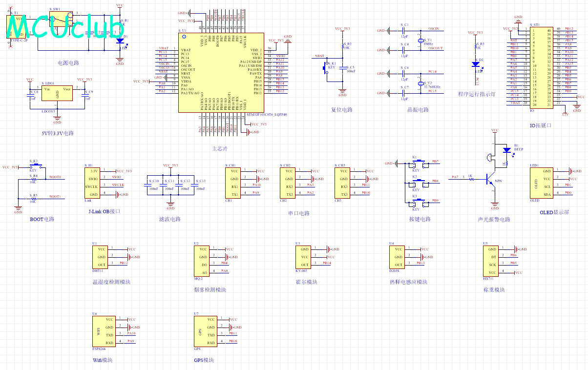Select the 8MHz crystal S_Y1
588x370 pixels.
coord(420,42)
